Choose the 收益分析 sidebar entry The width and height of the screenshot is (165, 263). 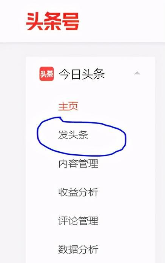click(78, 192)
